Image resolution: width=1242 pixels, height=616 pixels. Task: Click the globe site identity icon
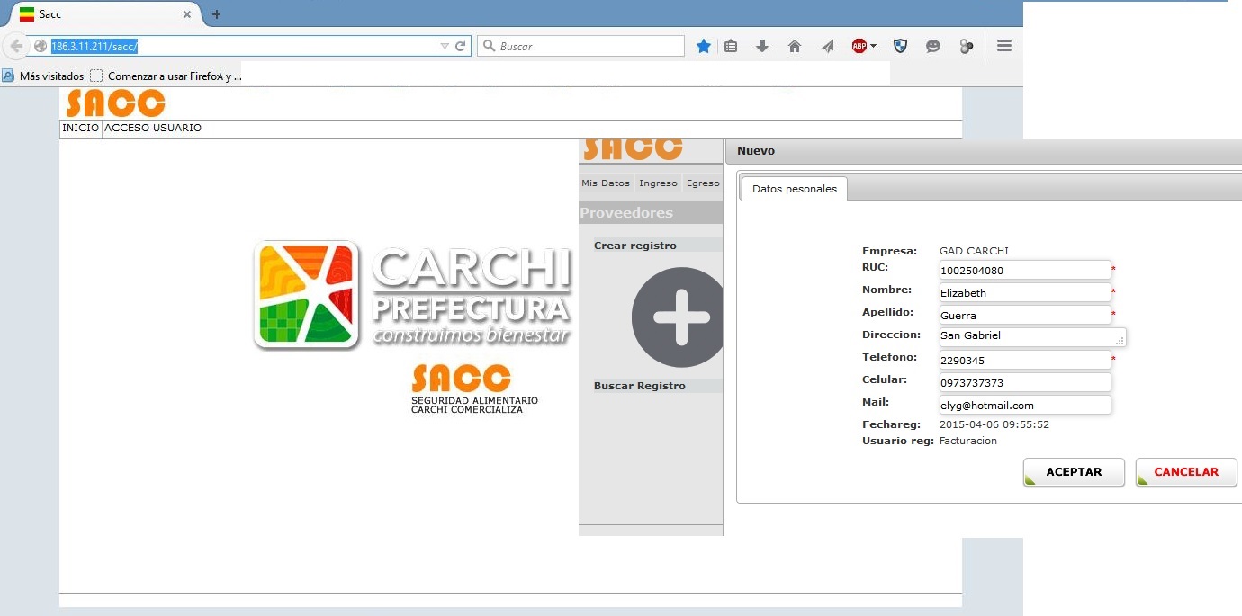[40, 46]
